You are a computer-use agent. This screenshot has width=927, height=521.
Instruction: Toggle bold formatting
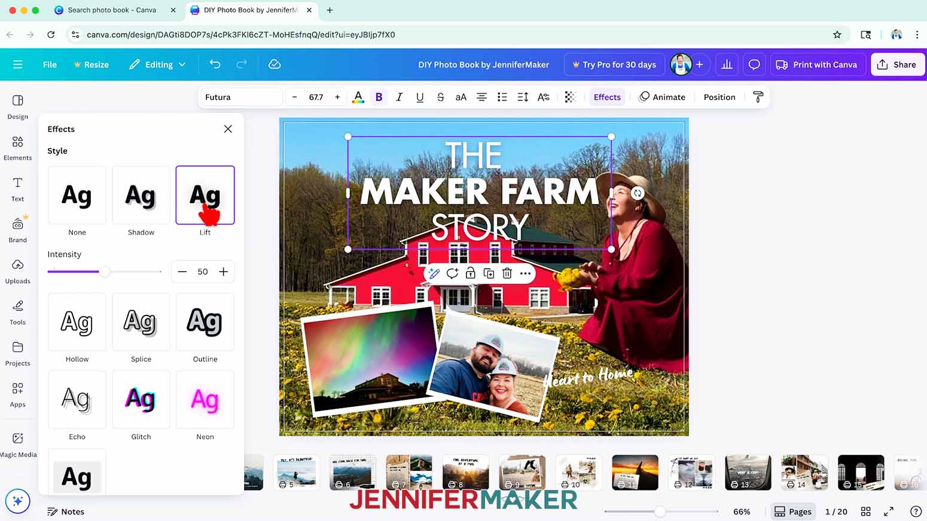pyautogui.click(x=379, y=97)
